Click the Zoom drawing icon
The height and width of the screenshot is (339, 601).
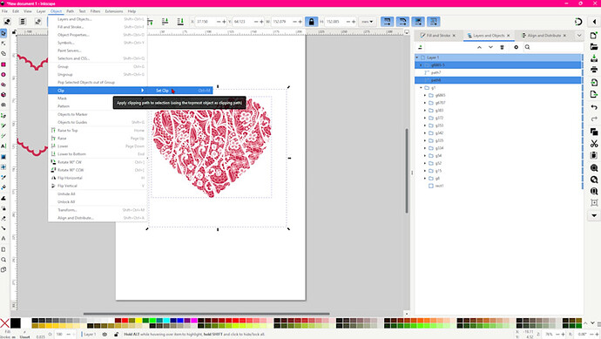click(594, 180)
